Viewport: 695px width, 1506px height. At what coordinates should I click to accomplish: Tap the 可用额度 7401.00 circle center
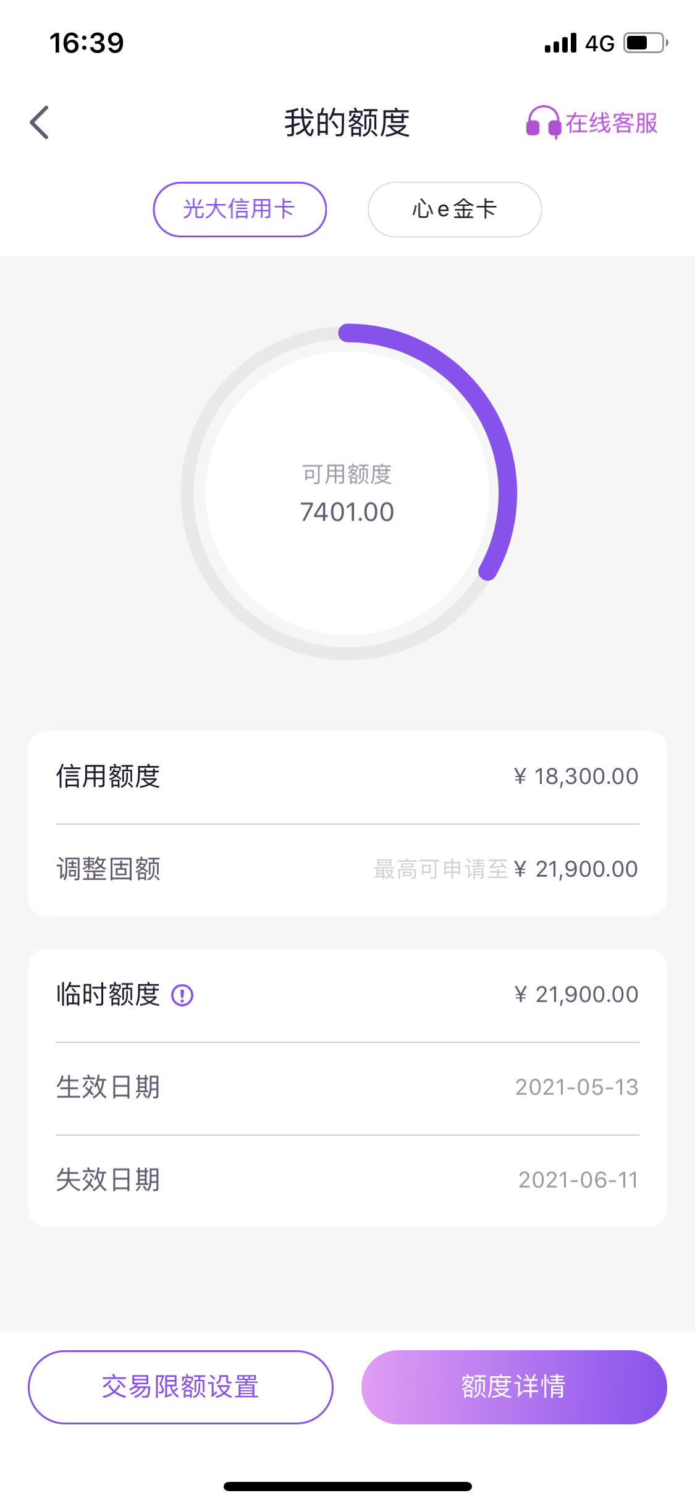[348, 493]
